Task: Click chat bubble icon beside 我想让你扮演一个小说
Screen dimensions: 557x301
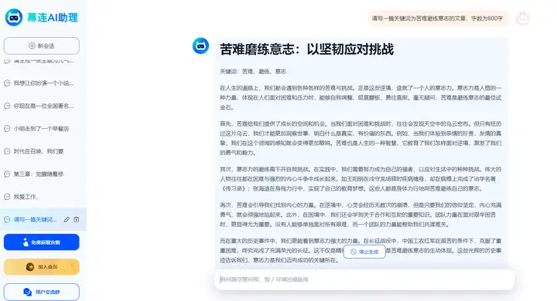Action: [7, 83]
